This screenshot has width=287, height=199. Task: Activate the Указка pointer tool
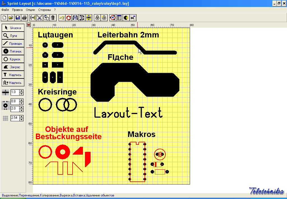pyautogui.click(x=13, y=28)
